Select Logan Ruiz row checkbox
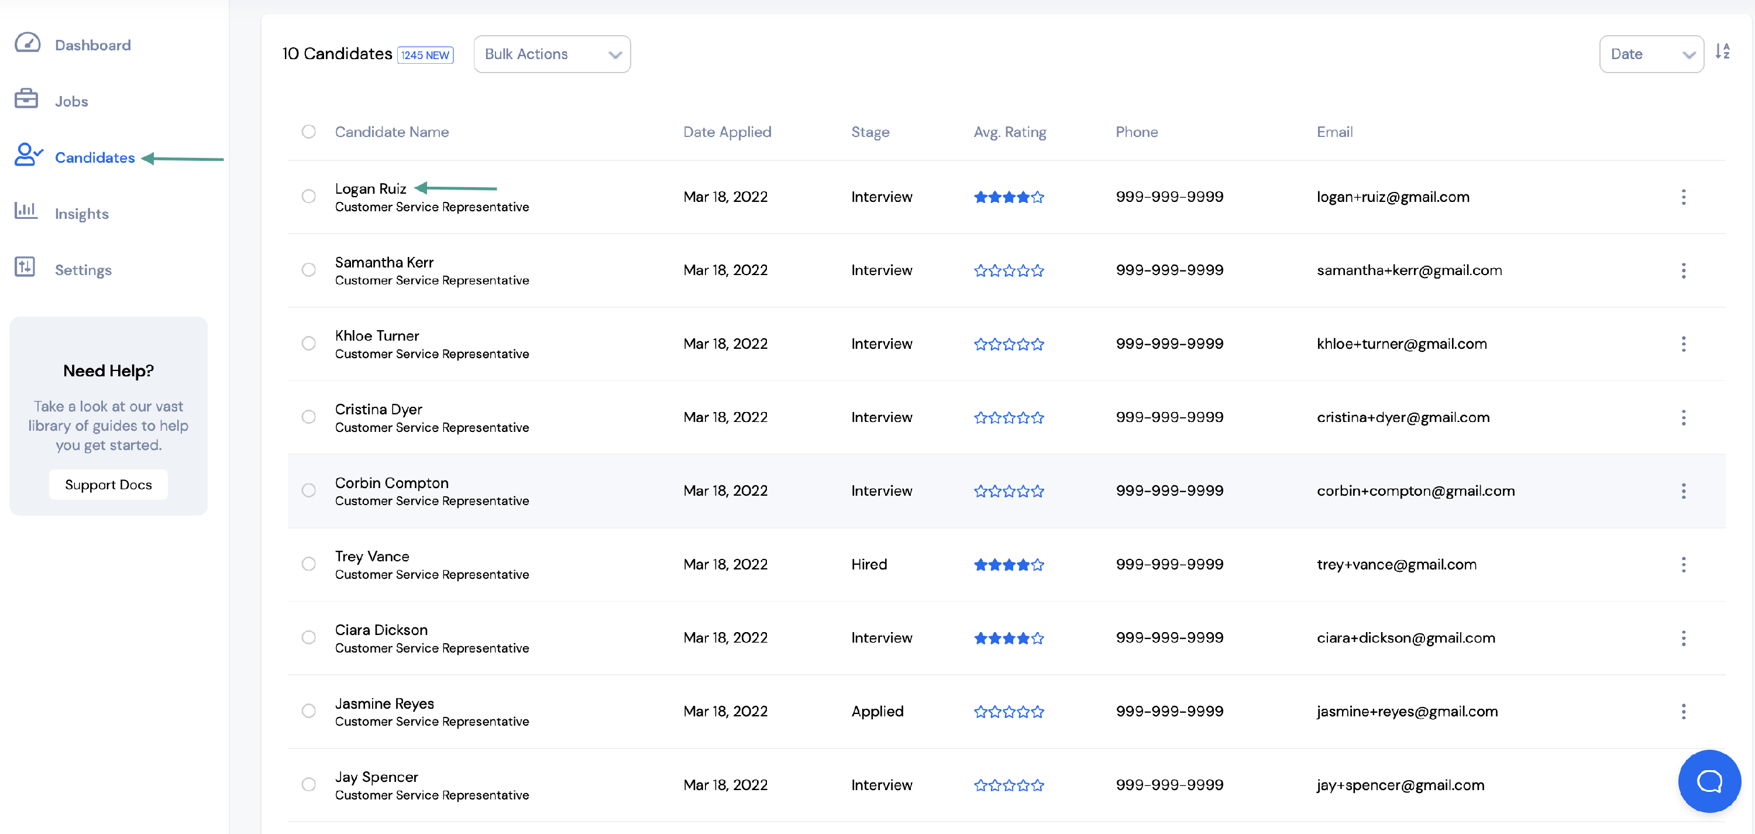Viewport: 1755px width, 834px height. pos(309,196)
